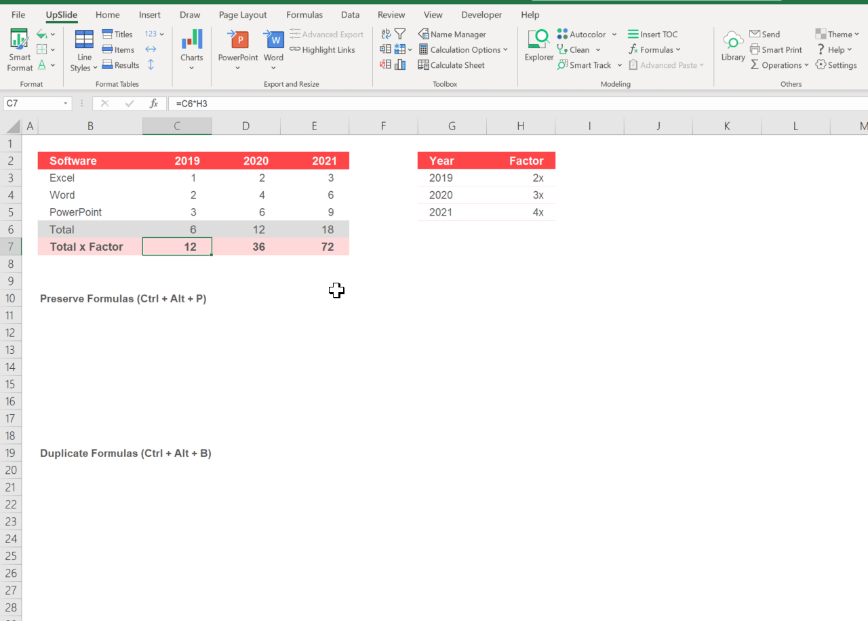Select the Factor header cell

pyautogui.click(x=521, y=161)
